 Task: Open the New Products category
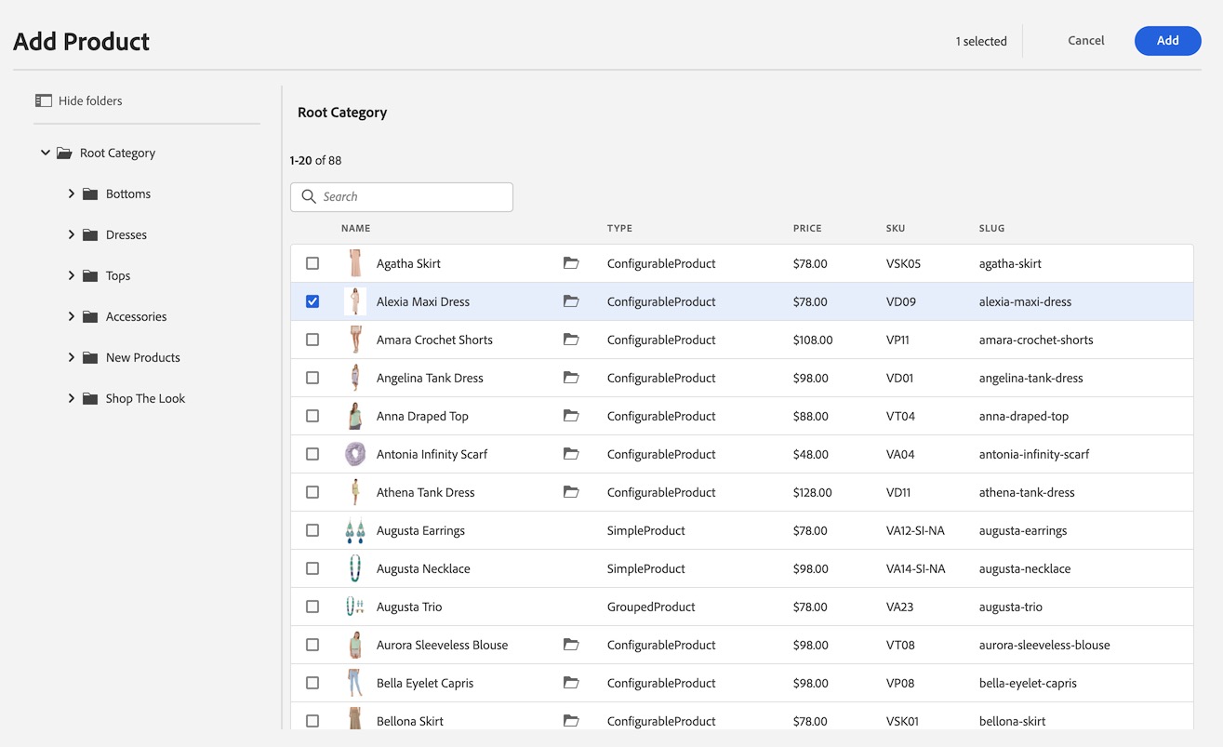(x=142, y=358)
